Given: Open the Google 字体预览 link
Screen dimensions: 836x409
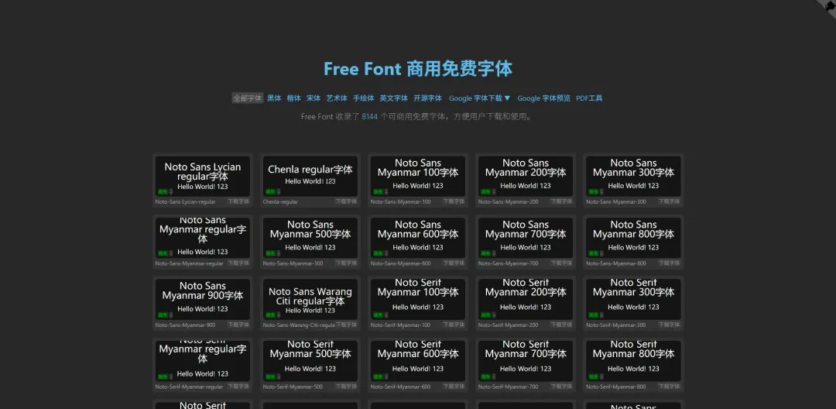Looking at the screenshot, I should 544,98.
